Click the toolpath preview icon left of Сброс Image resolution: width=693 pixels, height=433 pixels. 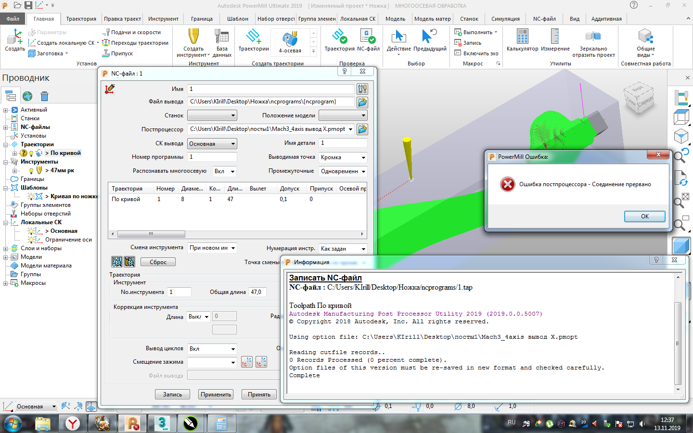(117, 261)
